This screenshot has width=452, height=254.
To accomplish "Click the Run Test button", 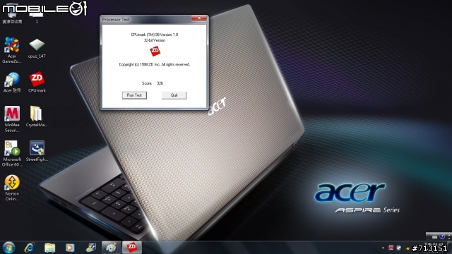I will pyautogui.click(x=134, y=95).
